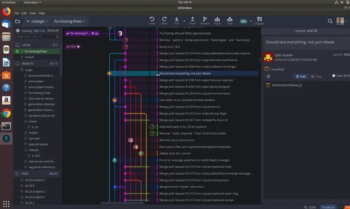The height and width of the screenshot is (209, 350).
Task: Pop the stash with the Pop icon
Action: tap(229, 19)
